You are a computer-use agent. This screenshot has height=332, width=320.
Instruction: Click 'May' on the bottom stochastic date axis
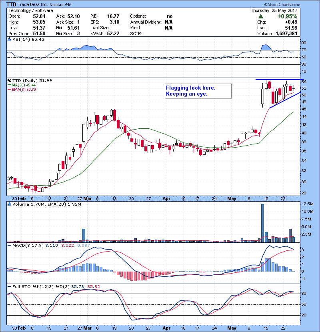pyautogui.click(x=232, y=328)
